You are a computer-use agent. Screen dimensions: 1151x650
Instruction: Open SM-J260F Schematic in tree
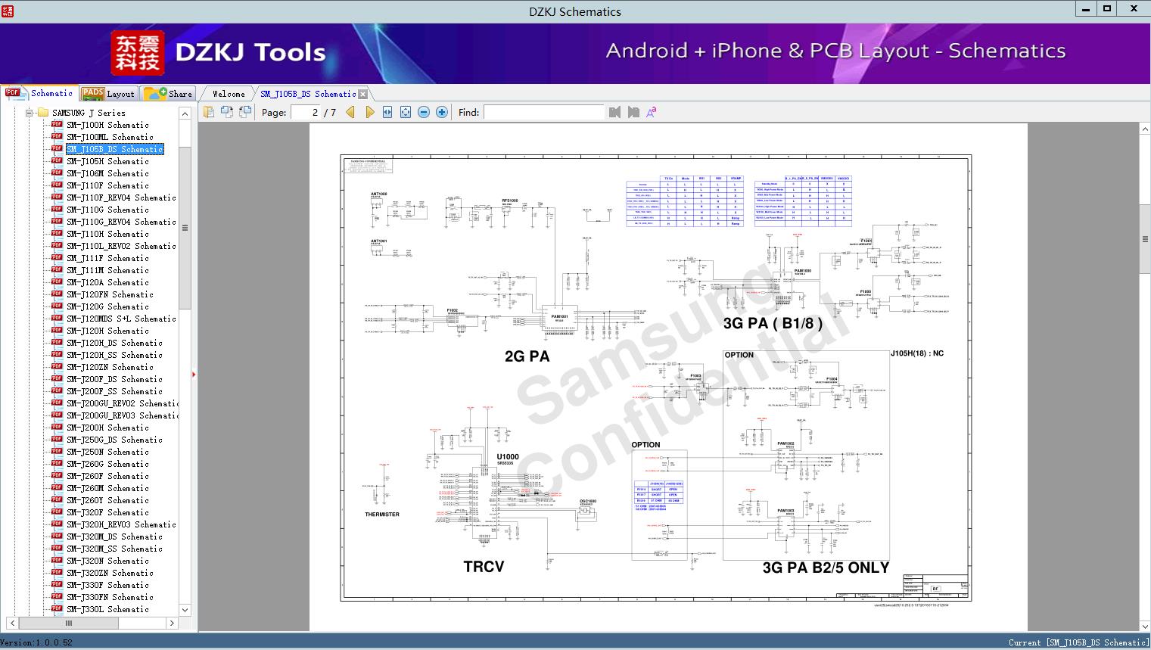[x=107, y=476]
